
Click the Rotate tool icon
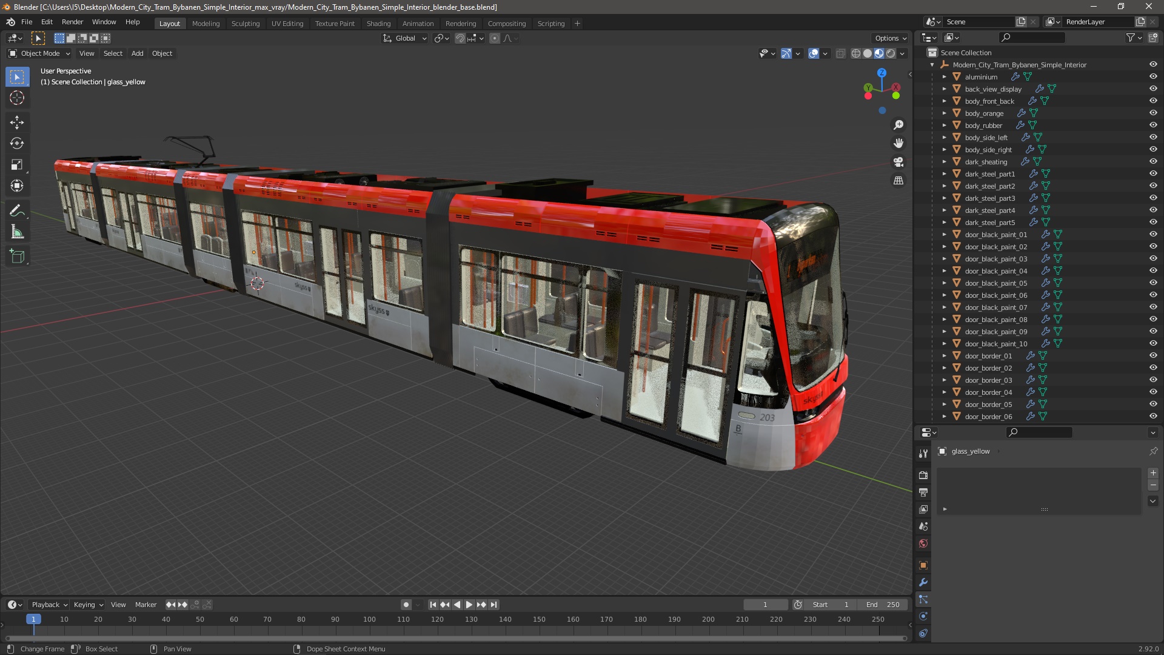18,143
